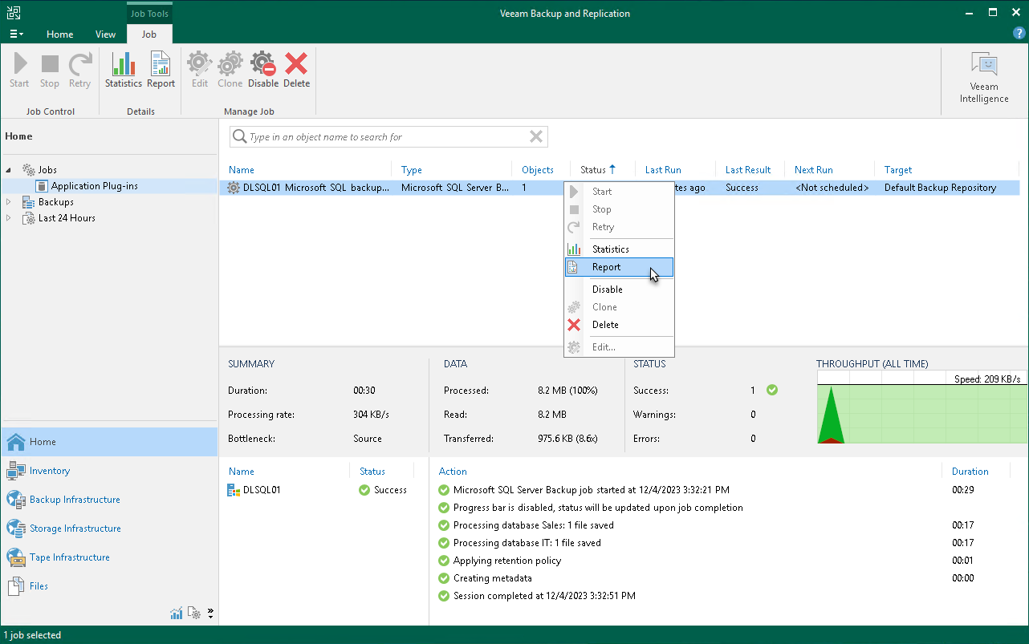
Task: Select the 'Creating metadata' log entry
Action: [x=492, y=578]
